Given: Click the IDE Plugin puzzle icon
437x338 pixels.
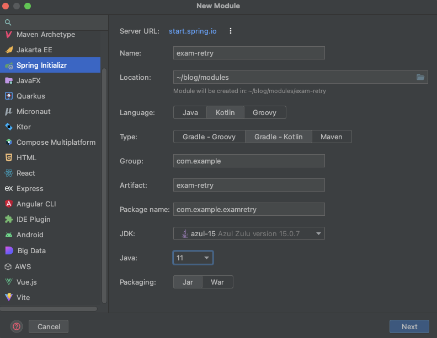Looking at the screenshot, I should pos(9,219).
